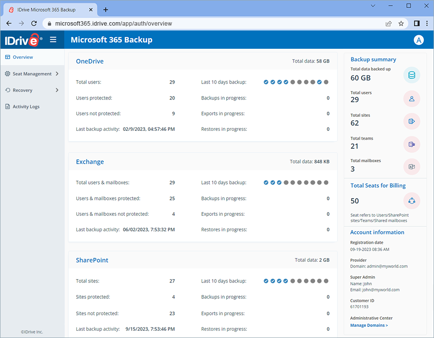Viewport: 434px width, 338px height.
Task: Select Overview in the sidebar
Action: 32,57
